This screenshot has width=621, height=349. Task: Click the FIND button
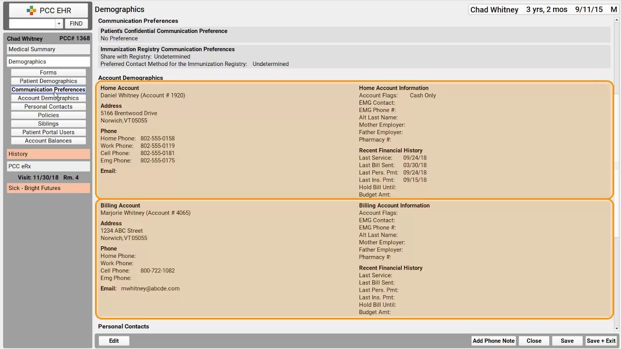[76, 24]
